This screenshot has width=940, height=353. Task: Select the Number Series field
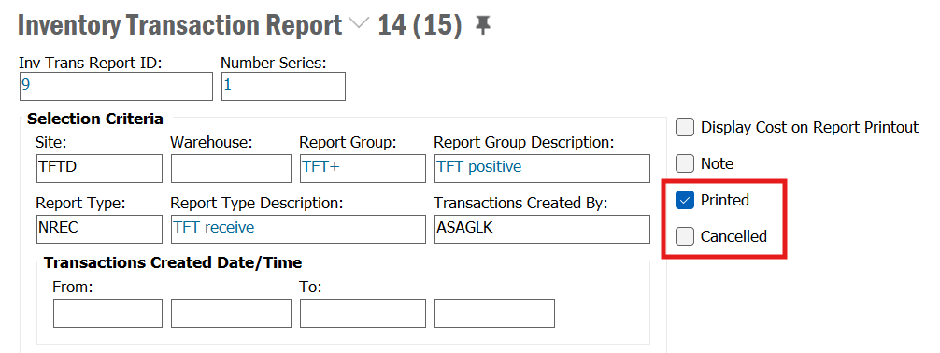click(x=283, y=86)
